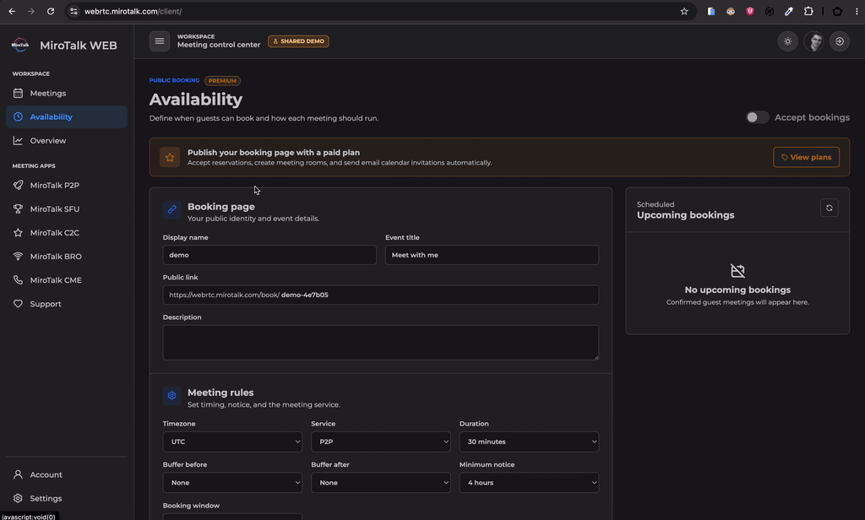The width and height of the screenshot is (865, 520).
Task: Click the Meeting control center title
Action: point(219,45)
